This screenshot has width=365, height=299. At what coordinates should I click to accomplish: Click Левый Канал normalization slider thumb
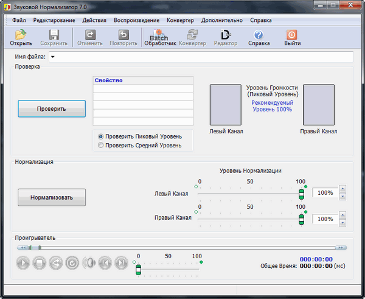click(301, 194)
